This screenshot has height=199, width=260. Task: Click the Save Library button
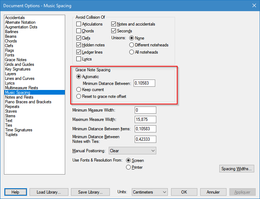(90, 192)
